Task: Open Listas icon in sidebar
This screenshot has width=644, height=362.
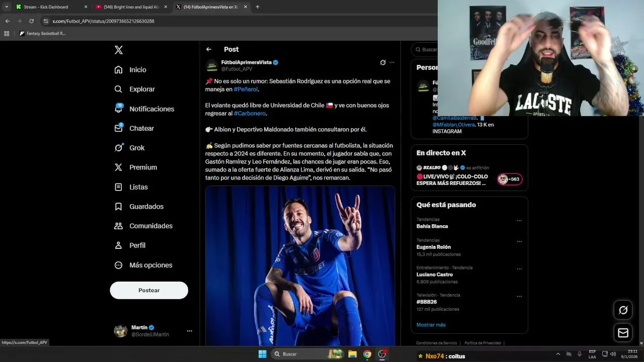Action: 118,187
